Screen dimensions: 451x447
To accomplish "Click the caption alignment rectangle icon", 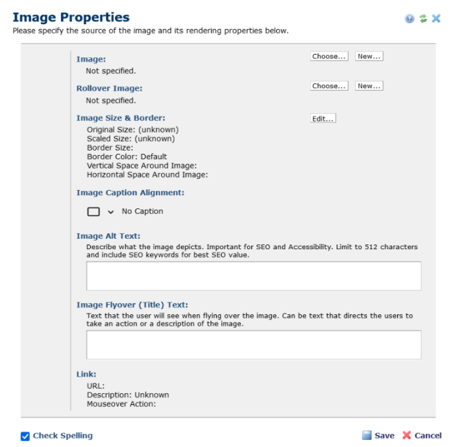I will pos(93,212).
